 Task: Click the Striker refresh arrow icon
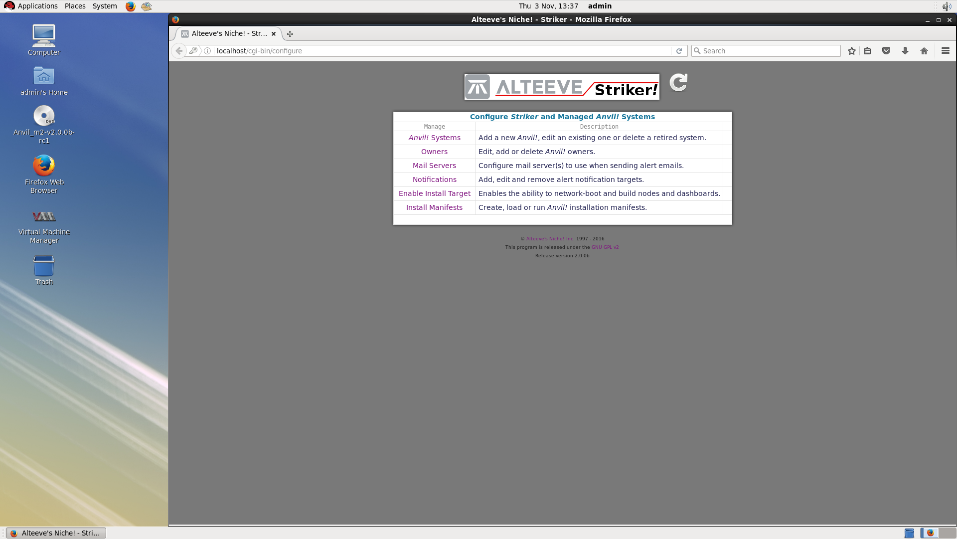point(678,82)
